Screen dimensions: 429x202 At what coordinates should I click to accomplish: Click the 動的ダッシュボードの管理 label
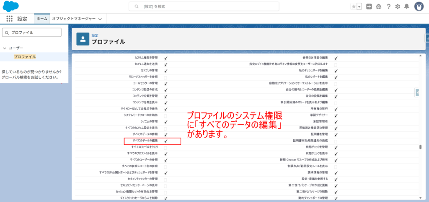[x=313, y=198]
